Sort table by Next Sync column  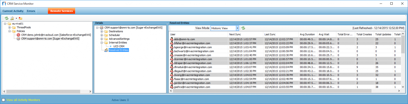pos(246,34)
